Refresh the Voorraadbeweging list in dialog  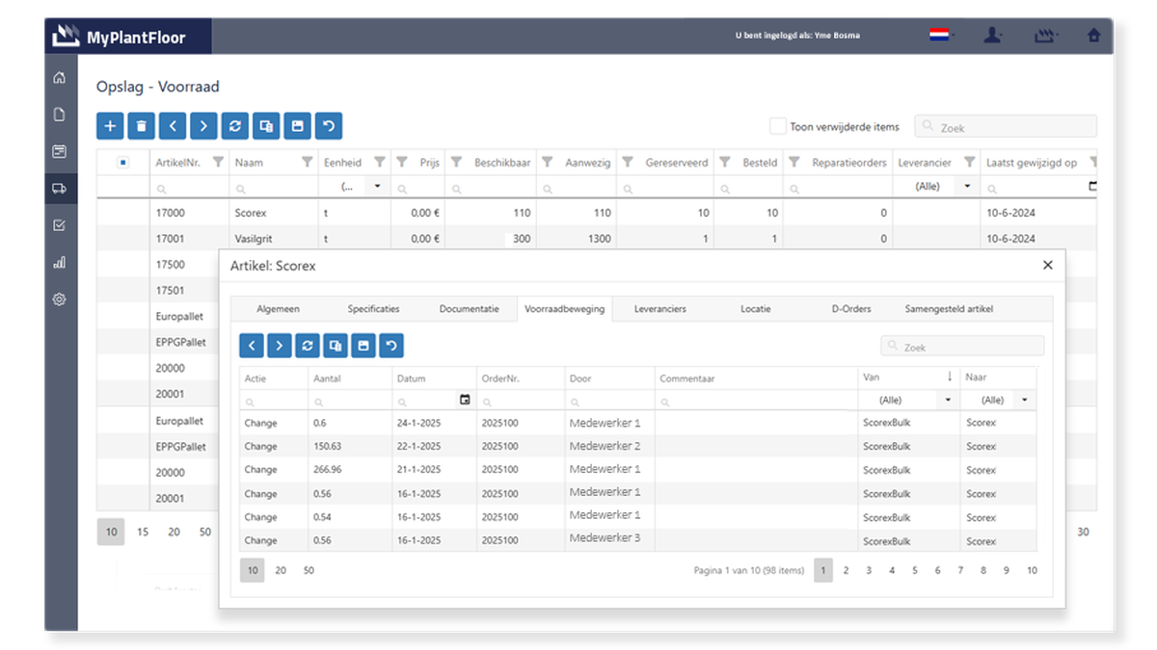(307, 346)
